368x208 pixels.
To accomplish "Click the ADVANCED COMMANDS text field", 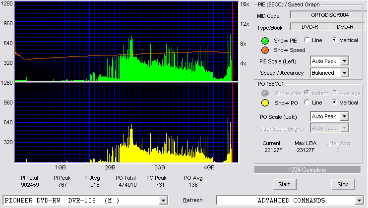I will [x=286, y=201].
